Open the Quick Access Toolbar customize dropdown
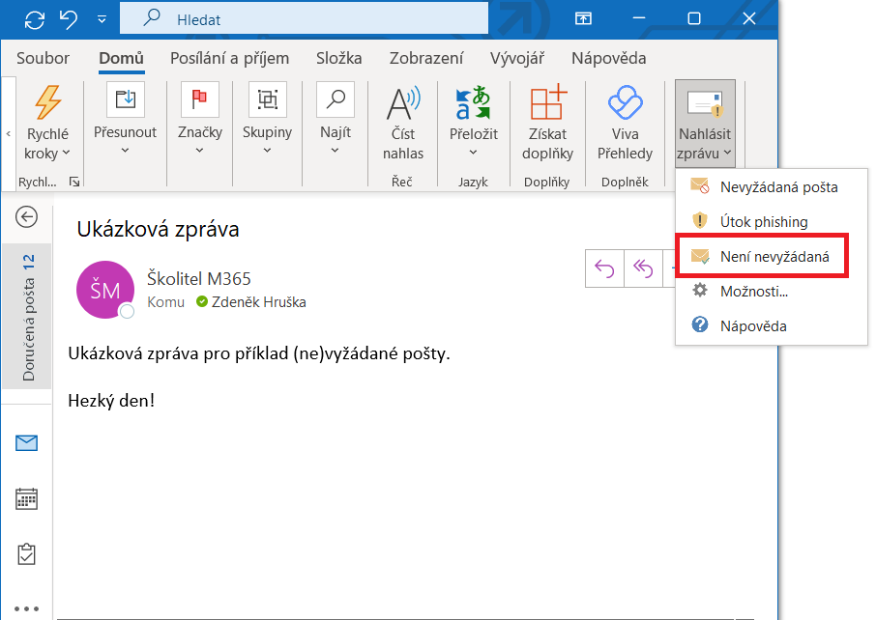The image size is (876, 620). point(102,19)
